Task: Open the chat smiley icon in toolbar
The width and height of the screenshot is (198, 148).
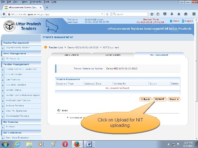Action: (x=186, y=14)
